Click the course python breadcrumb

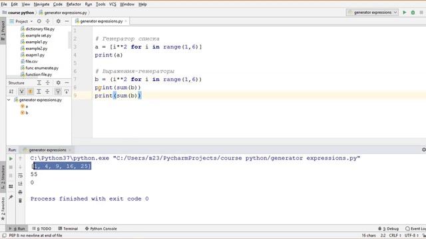point(21,13)
